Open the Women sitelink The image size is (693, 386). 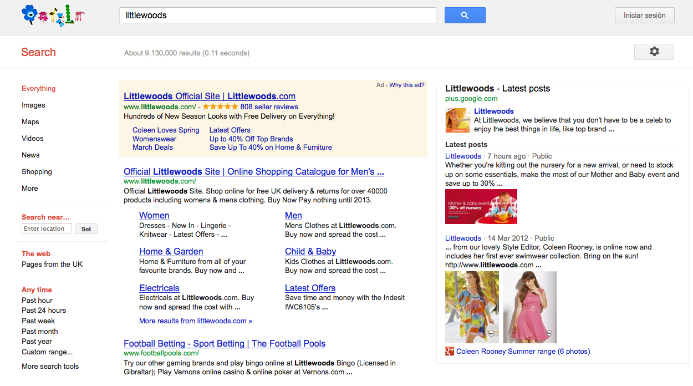click(x=154, y=215)
